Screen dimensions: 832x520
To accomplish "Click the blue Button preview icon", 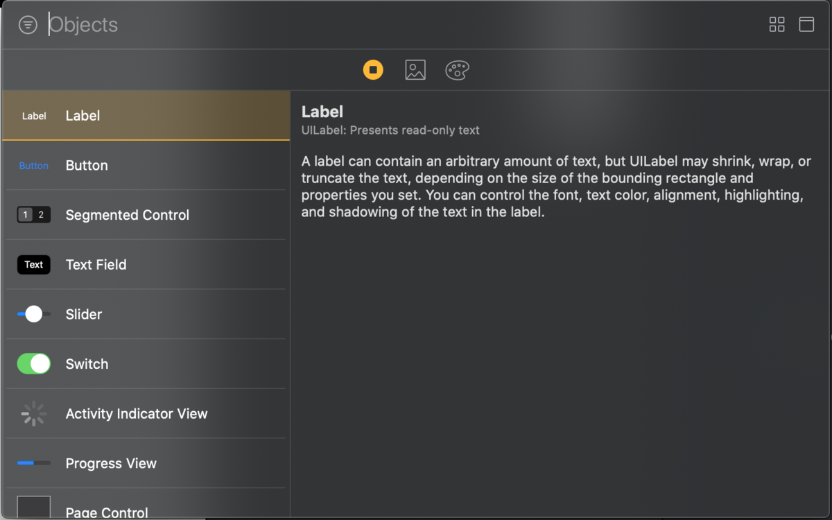I will [34, 166].
